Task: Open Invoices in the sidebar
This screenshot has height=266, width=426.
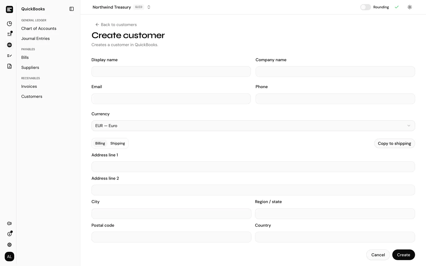Action: (29, 87)
